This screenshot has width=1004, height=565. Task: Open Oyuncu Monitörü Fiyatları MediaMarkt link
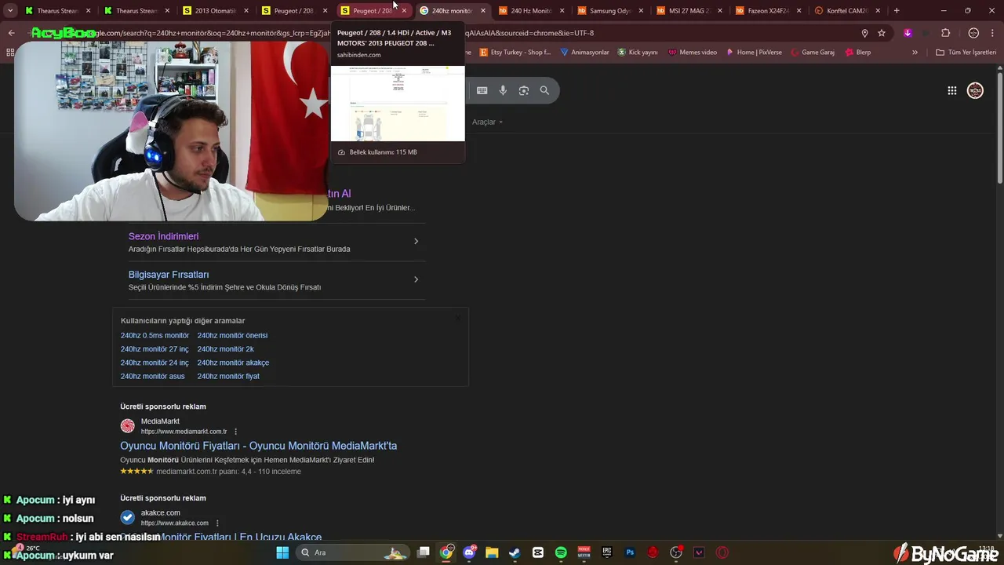point(258,446)
